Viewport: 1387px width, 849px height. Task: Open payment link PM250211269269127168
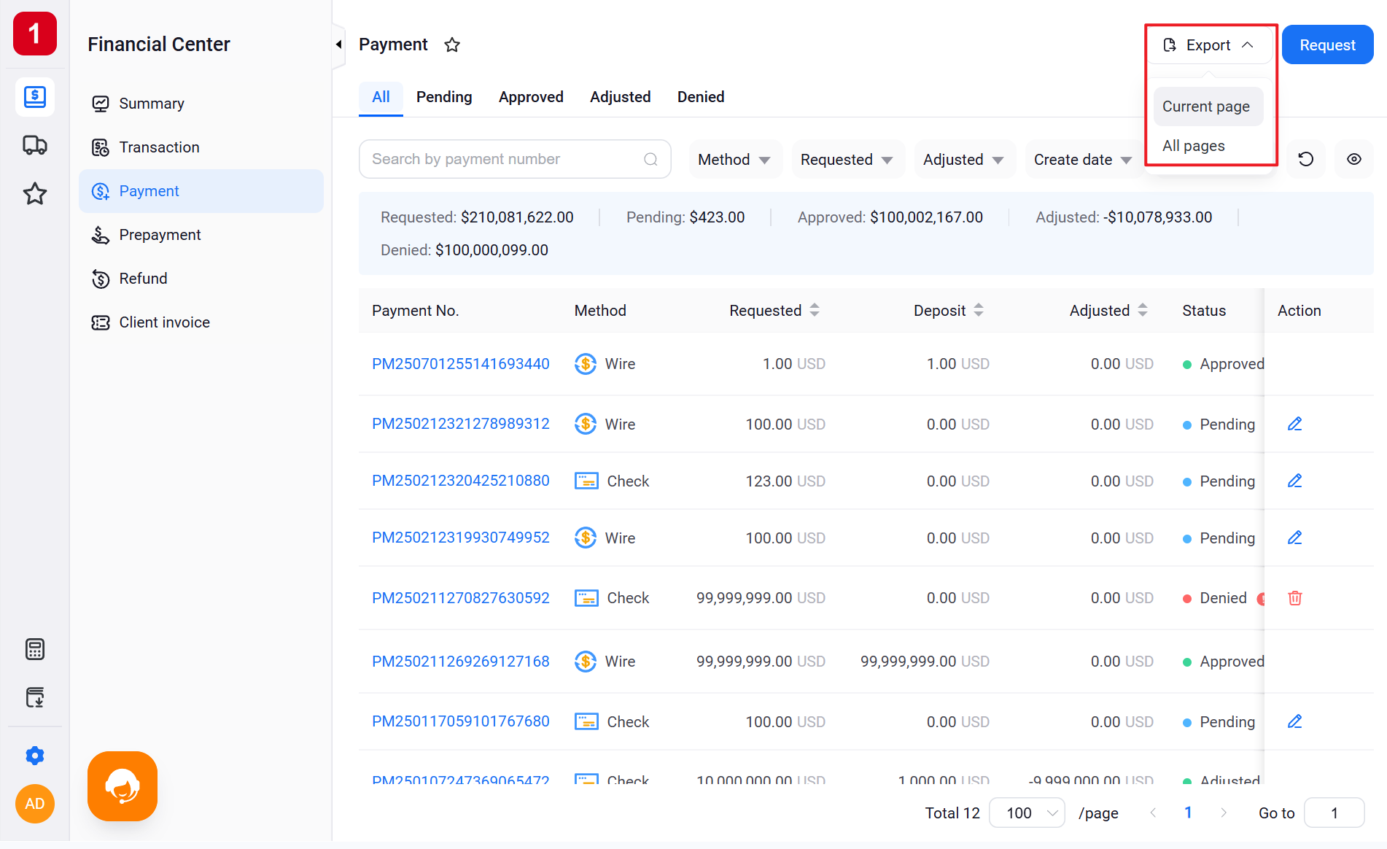pyautogui.click(x=461, y=662)
